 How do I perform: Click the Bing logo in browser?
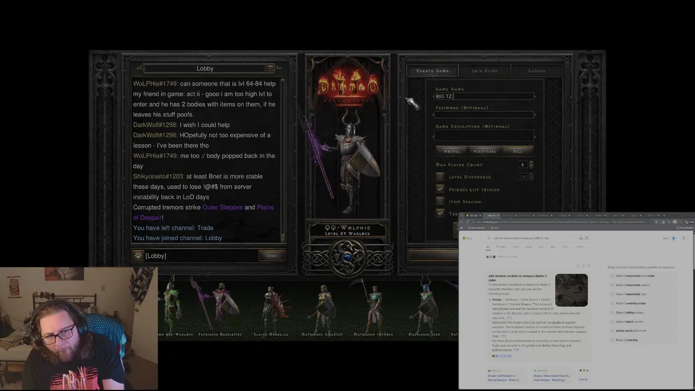click(x=467, y=238)
